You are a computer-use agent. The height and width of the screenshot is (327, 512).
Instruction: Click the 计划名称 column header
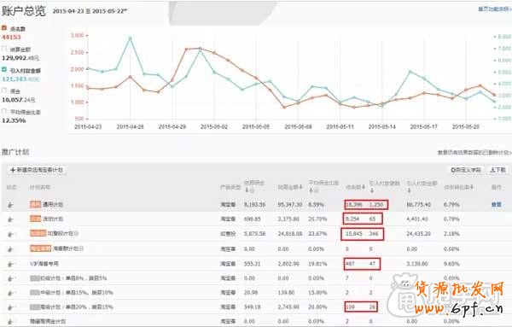point(40,187)
